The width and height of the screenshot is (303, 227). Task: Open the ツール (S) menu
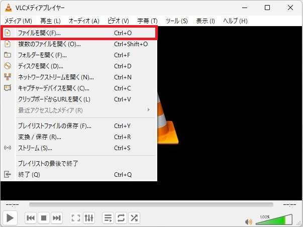pos(176,21)
